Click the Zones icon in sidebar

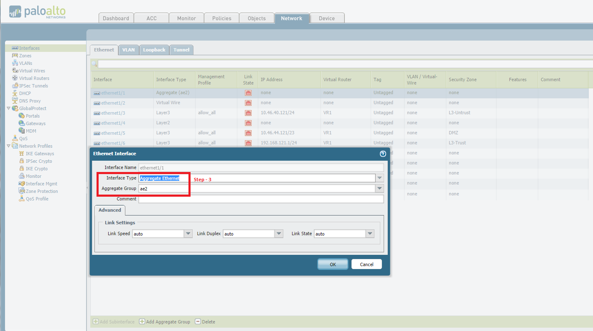point(15,56)
